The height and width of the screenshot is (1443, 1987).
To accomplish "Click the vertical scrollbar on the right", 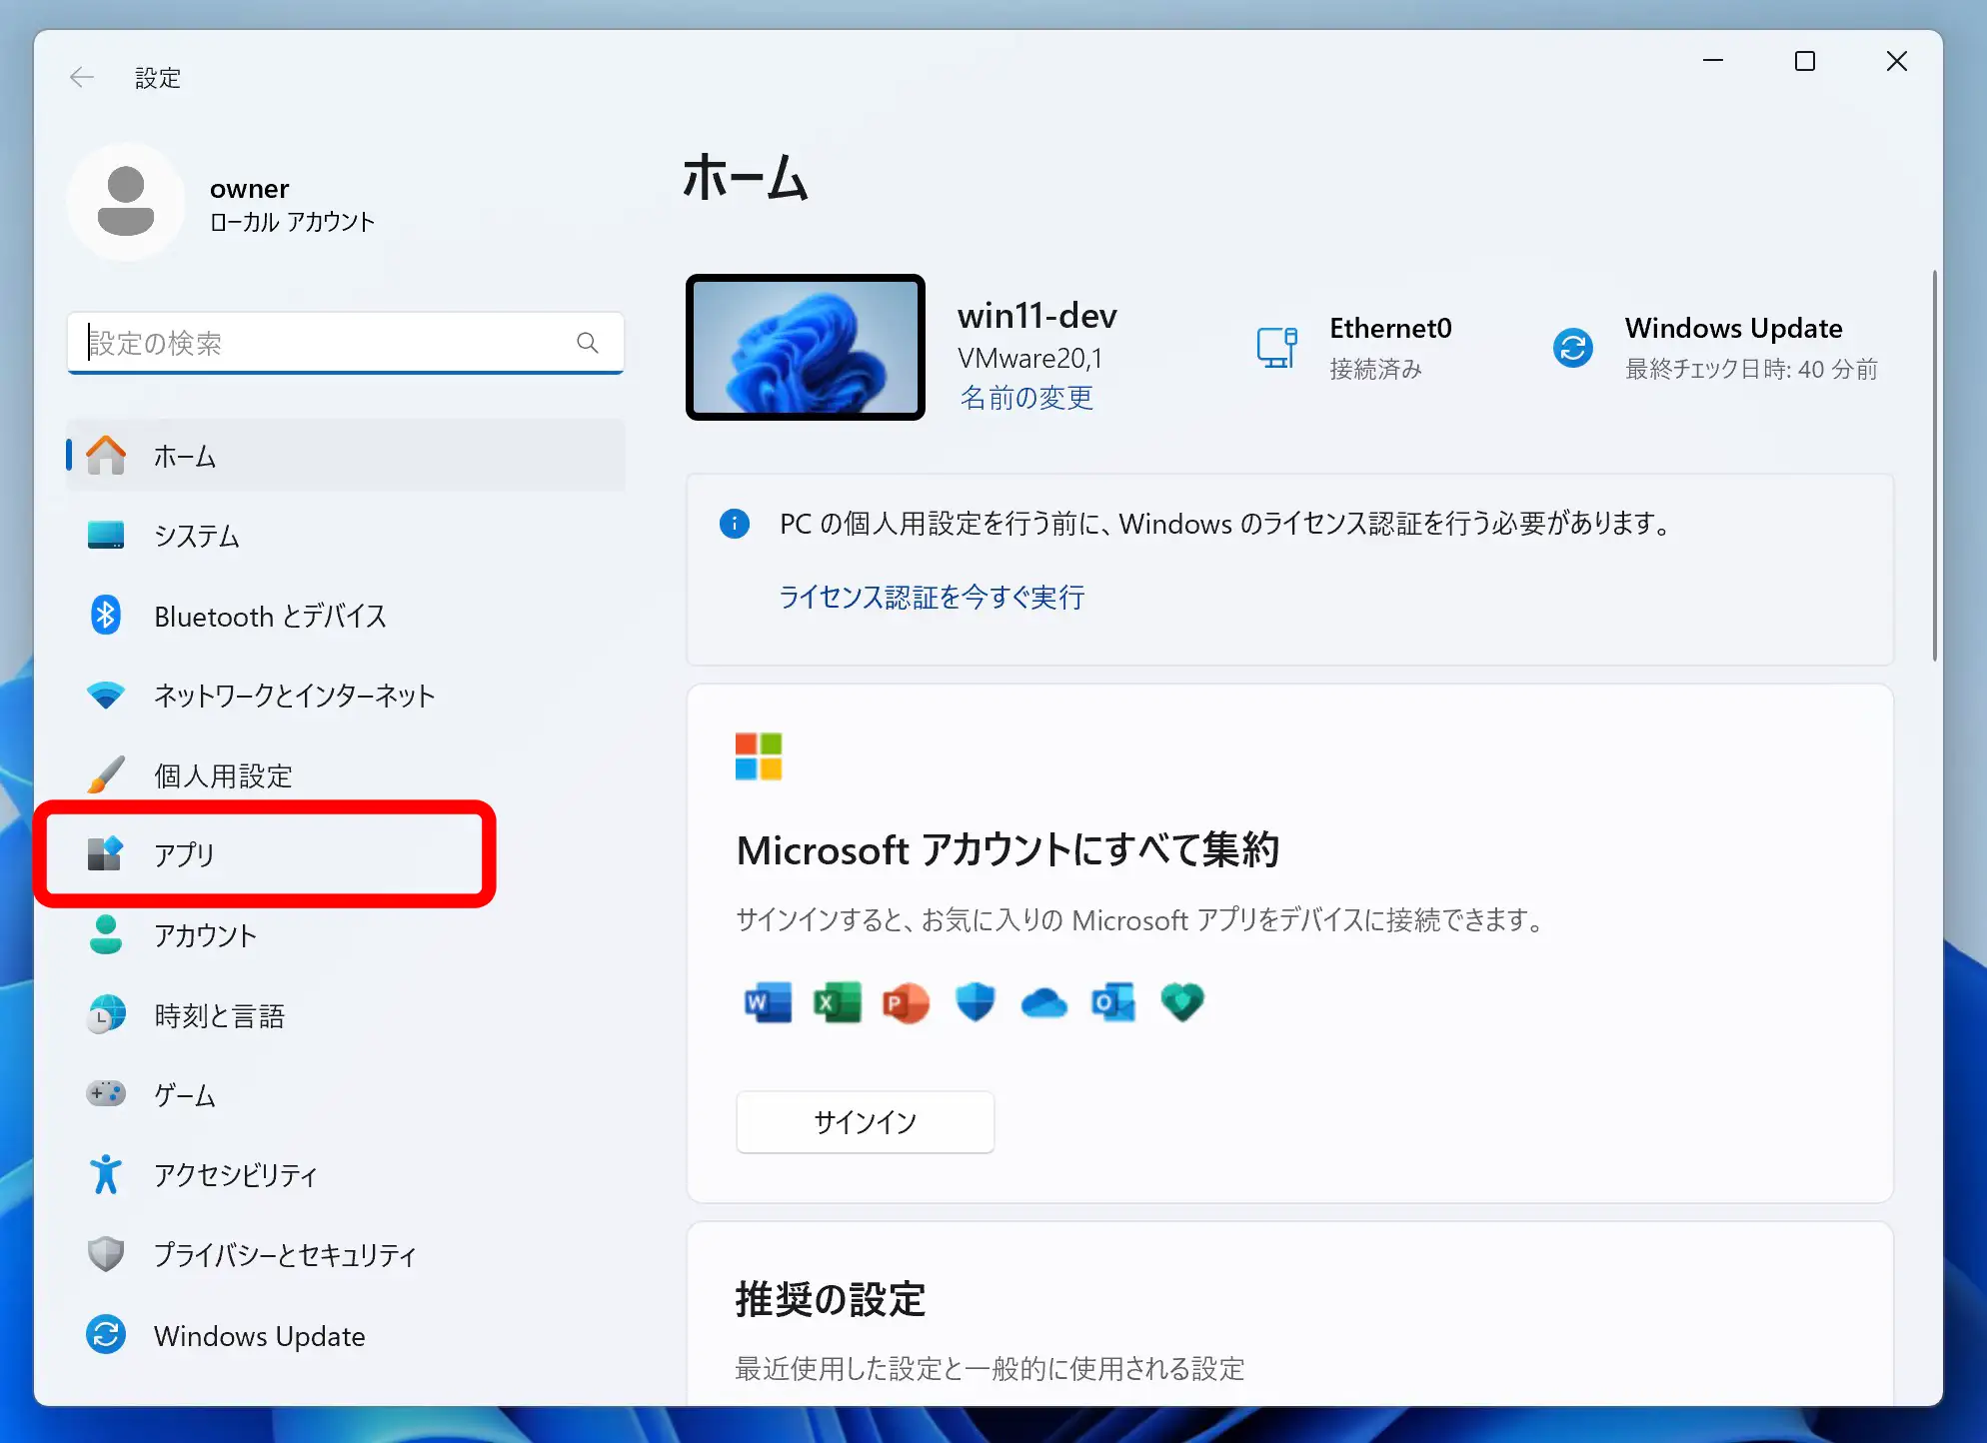I will click(1935, 466).
